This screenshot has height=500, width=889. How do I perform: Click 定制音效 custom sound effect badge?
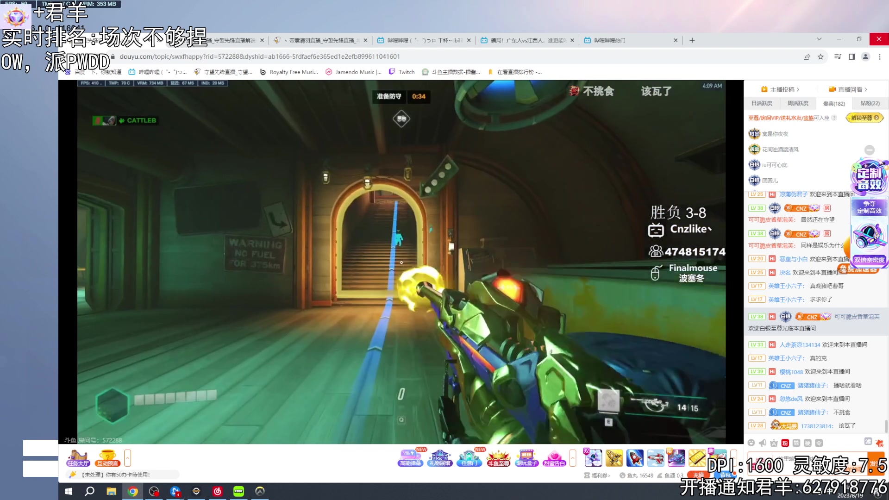point(869,175)
